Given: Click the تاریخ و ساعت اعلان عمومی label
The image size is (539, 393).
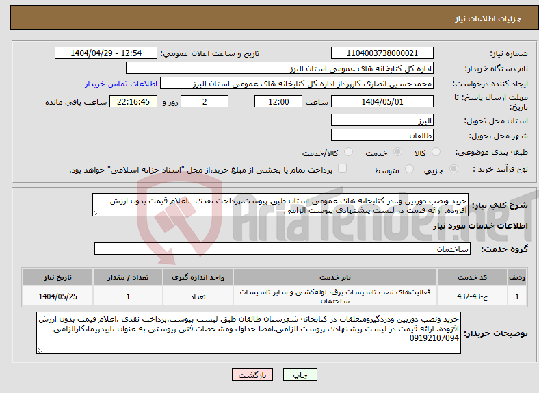Looking at the screenshot, I should pos(211,53).
